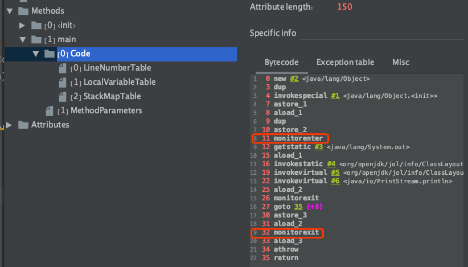Click the Attributes folder icon

click(x=23, y=125)
